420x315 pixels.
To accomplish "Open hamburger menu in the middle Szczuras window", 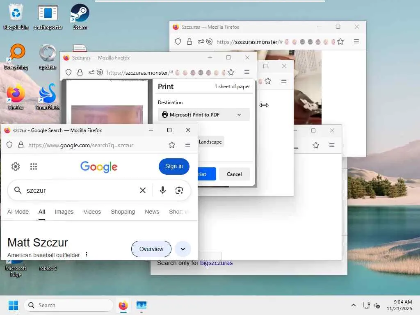I will [247, 72].
